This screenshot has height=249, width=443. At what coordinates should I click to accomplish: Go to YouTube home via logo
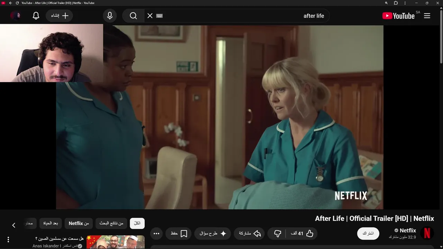(398, 16)
